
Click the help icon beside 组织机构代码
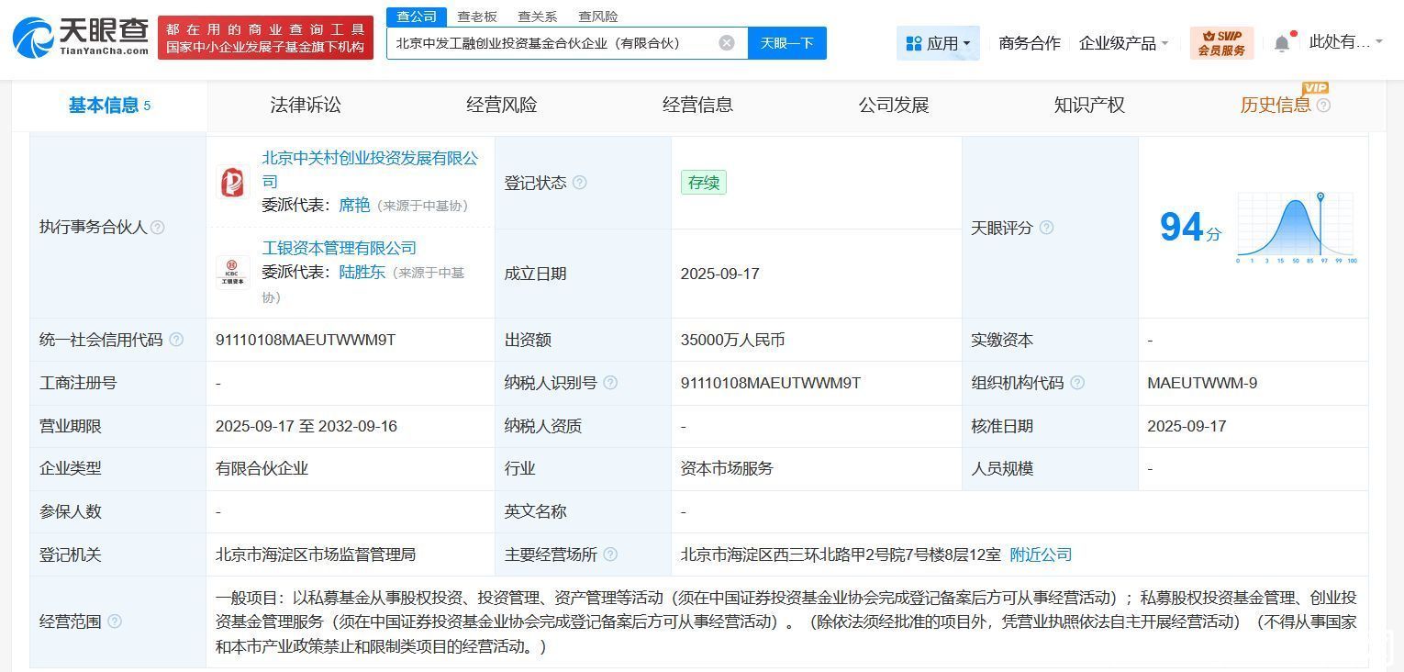tap(1077, 383)
